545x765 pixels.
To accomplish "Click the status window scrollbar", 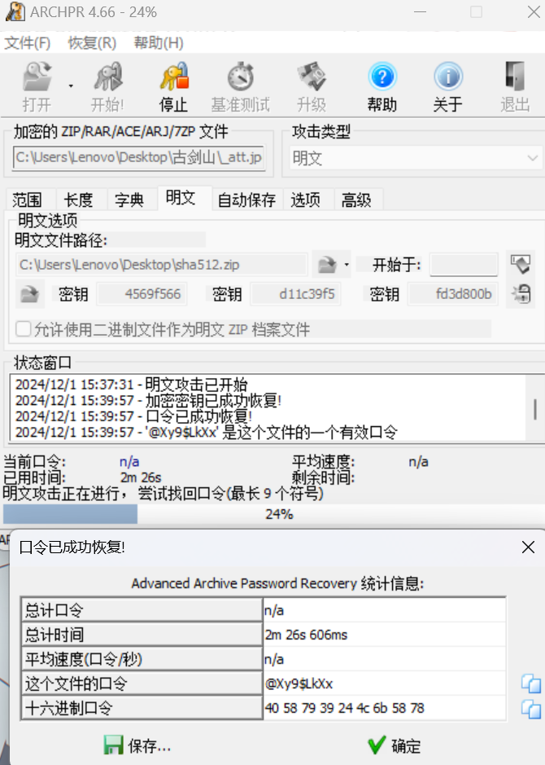I will point(534,409).
